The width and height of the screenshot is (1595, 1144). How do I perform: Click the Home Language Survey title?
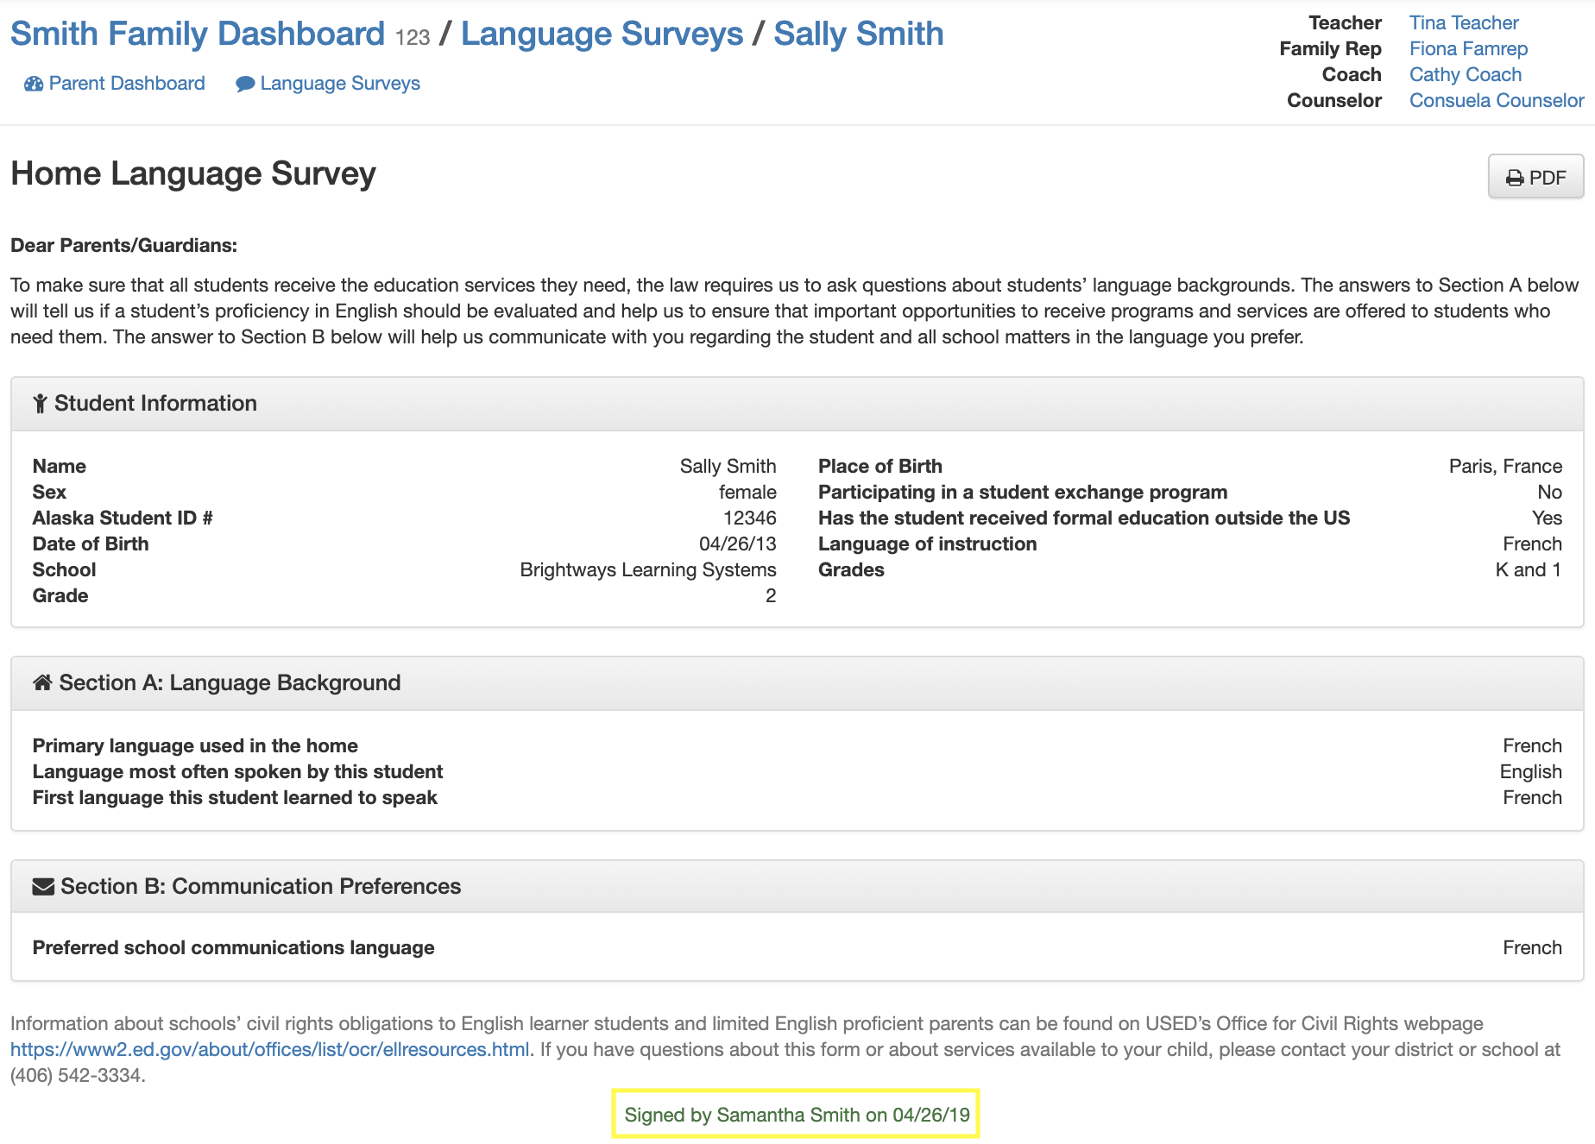[x=193, y=173]
